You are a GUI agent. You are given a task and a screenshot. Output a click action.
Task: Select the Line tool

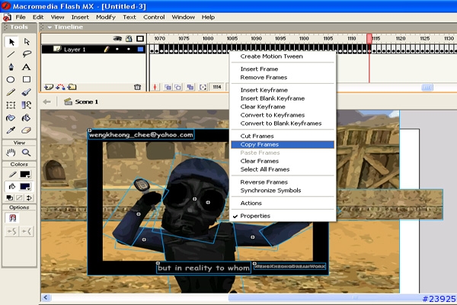(11, 54)
